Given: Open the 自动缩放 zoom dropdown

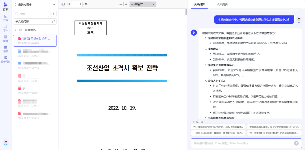Looking at the screenshot, I should (143, 4).
